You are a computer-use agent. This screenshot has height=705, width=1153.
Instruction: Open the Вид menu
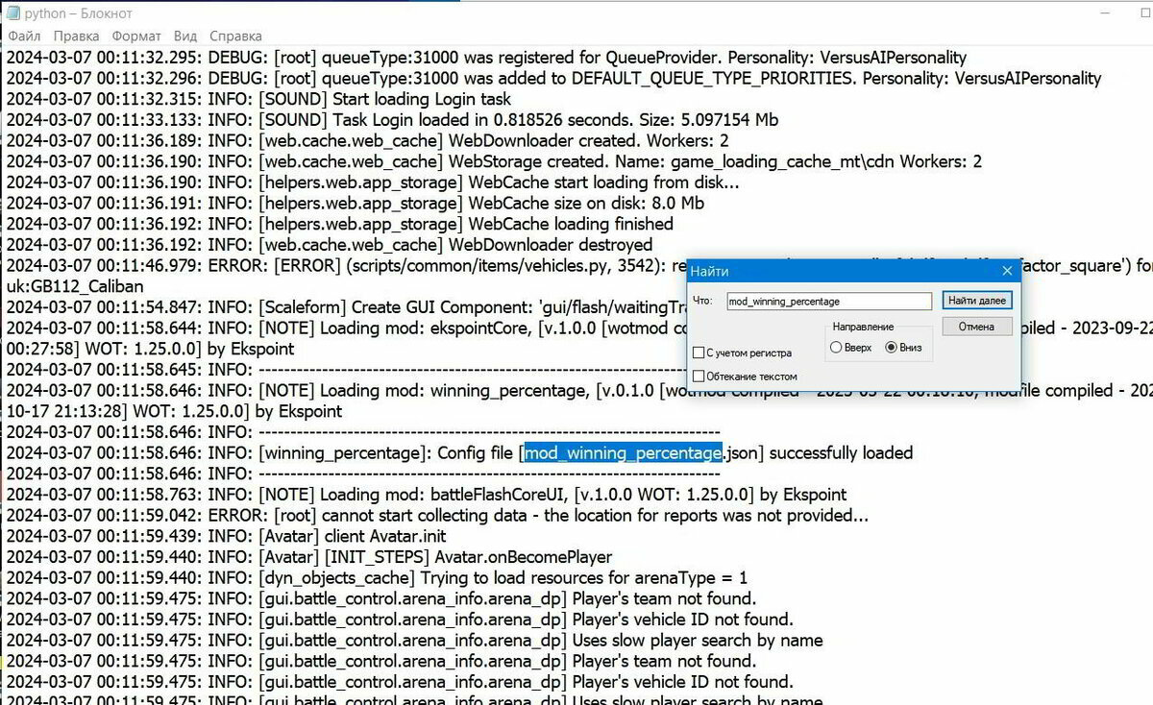[186, 36]
